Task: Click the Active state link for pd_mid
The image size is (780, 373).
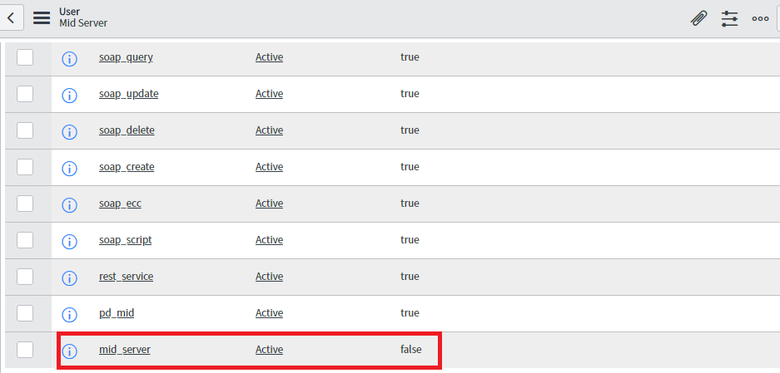Action: 269,313
